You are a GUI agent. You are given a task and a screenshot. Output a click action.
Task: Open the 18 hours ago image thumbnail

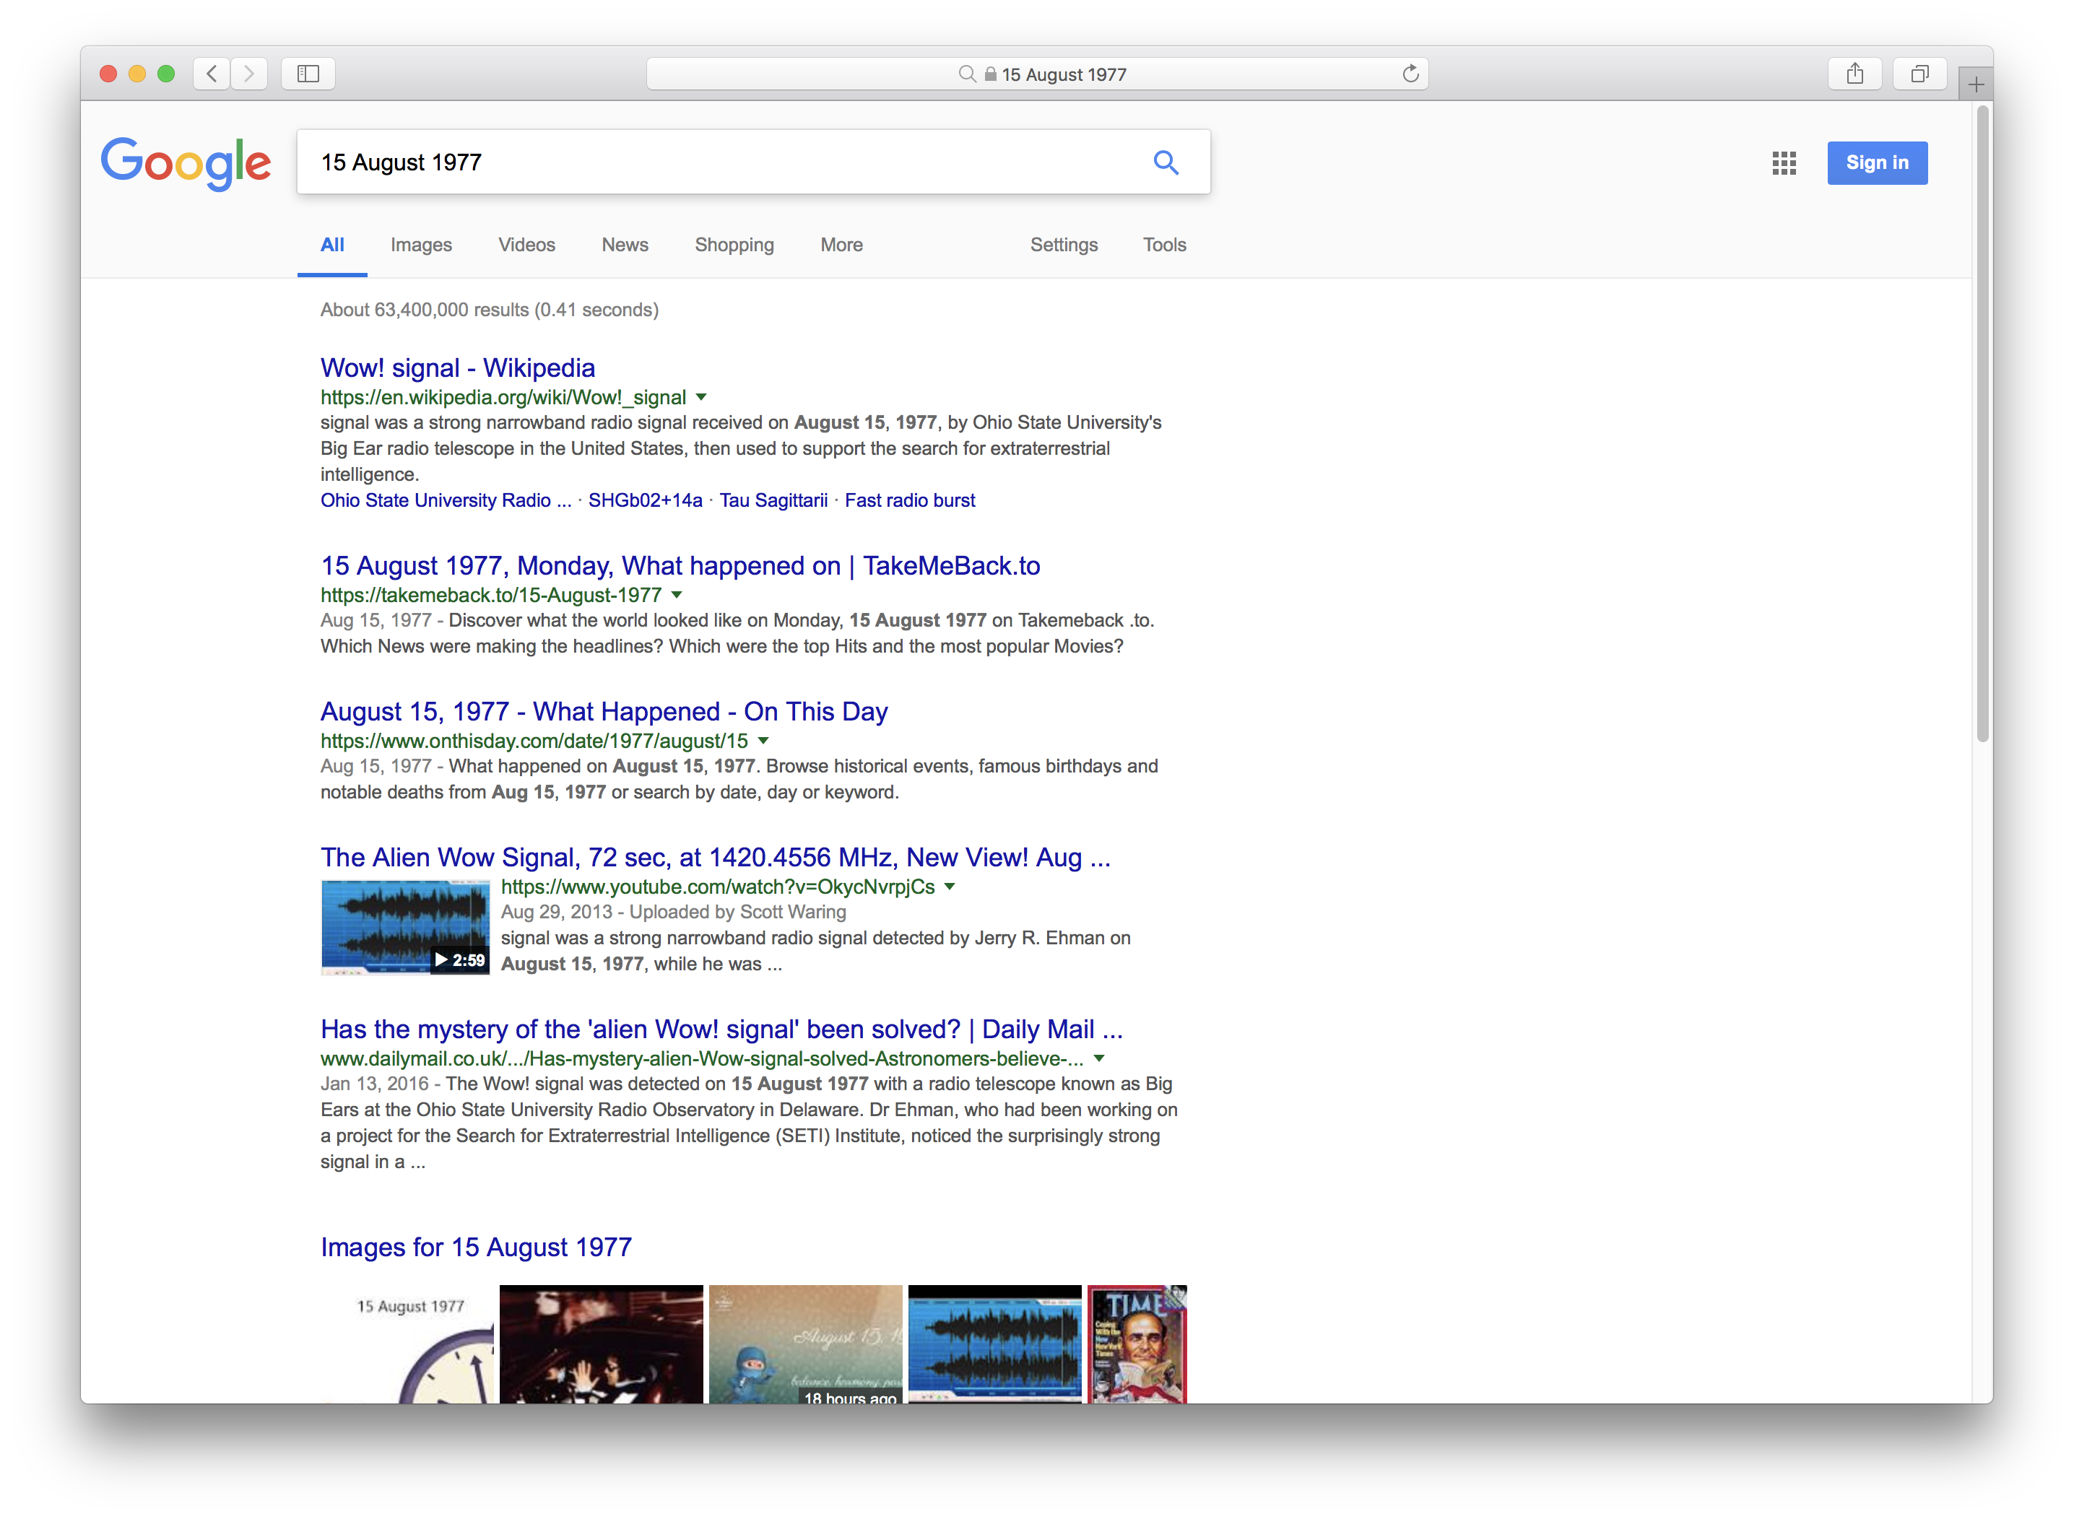point(804,1344)
